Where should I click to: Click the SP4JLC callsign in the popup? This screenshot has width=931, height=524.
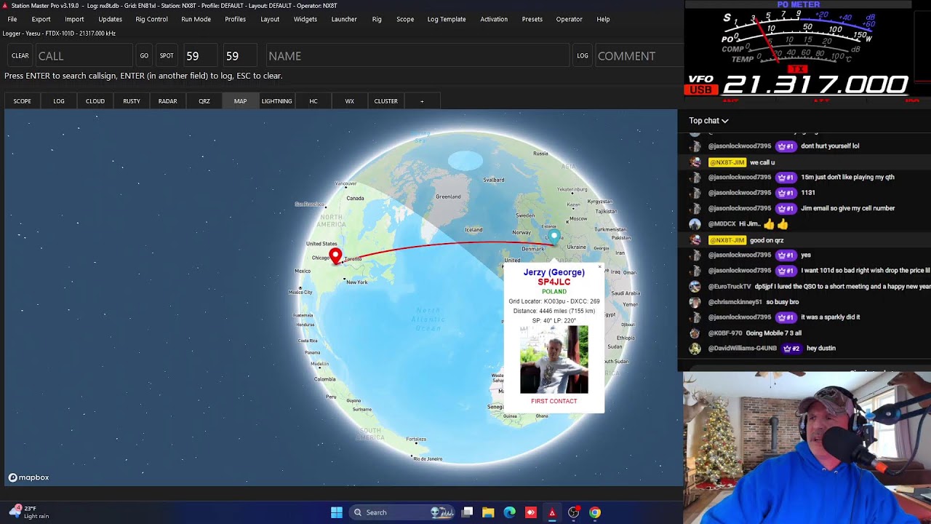[x=554, y=282]
